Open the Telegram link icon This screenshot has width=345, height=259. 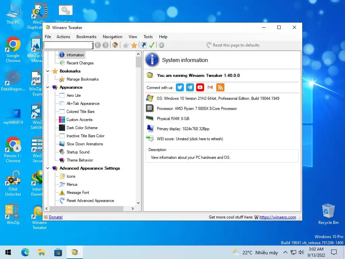(190, 87)
